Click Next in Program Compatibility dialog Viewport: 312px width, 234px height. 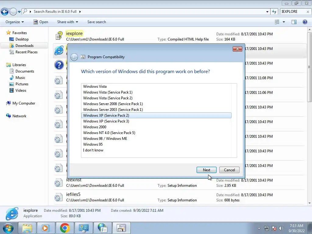coord(206,170)
